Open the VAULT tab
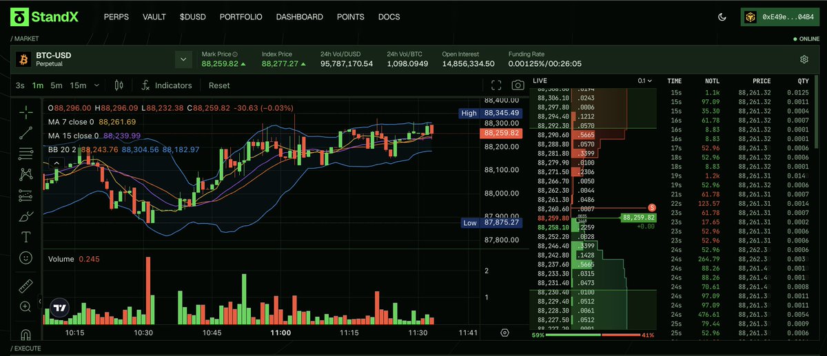827x356 pixels. coord(154,17)
